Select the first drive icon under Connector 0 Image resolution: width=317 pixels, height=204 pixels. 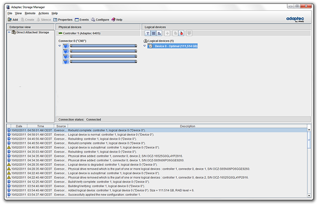point(66,46)
